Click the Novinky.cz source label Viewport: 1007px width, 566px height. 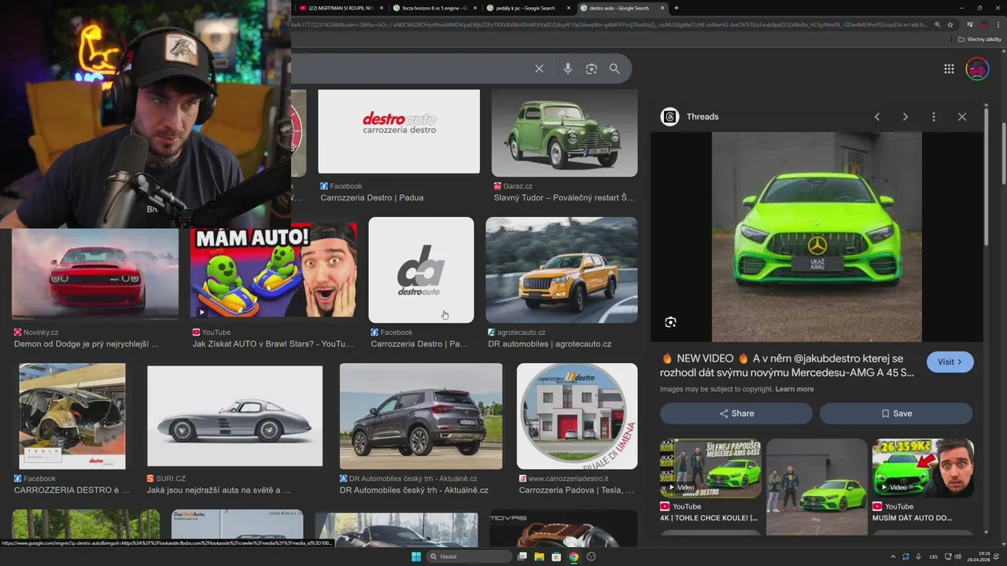36,333
